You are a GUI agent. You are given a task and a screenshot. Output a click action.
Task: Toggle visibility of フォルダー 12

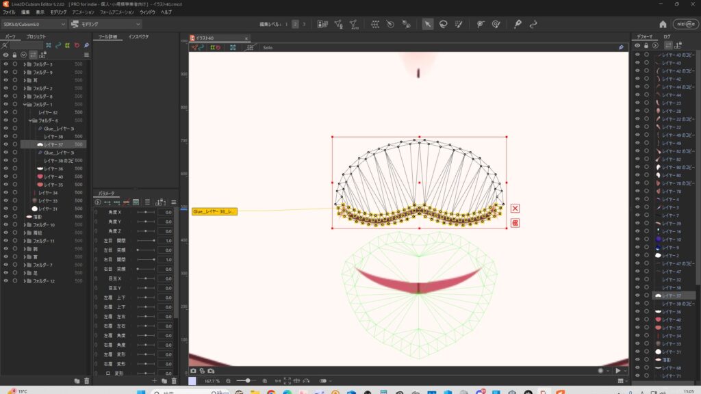coord(5,281)
